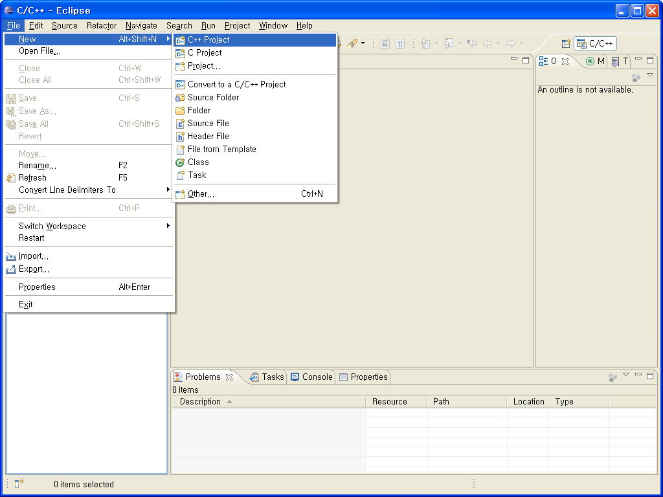Click the back arrow navigation icon in toolbar
The height and width of the screenshot is (497, 663).
click(x=488, y=43)
